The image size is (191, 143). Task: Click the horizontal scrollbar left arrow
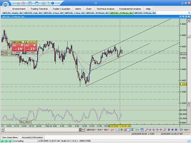tap(3, 130)
